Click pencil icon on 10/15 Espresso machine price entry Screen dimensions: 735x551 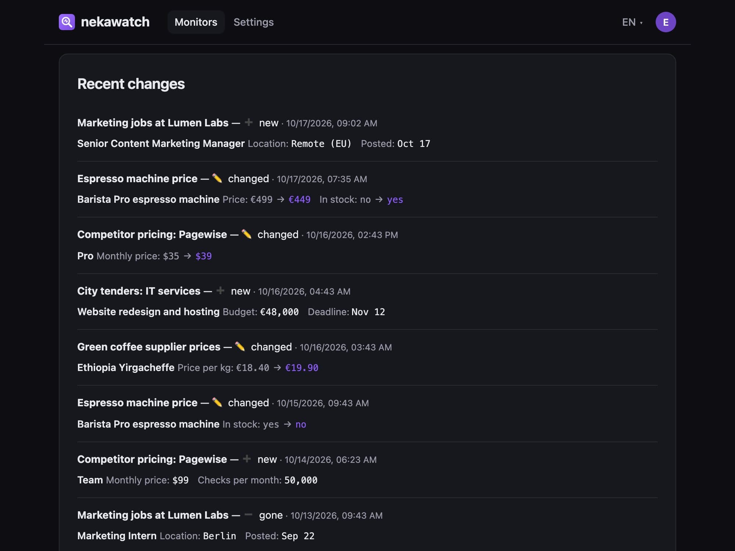pos(217,402)
